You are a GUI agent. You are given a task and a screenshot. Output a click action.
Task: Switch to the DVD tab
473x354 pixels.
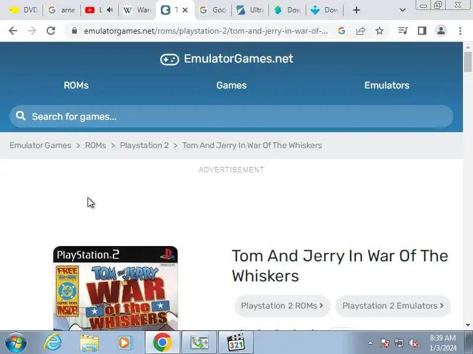(23, 10)
